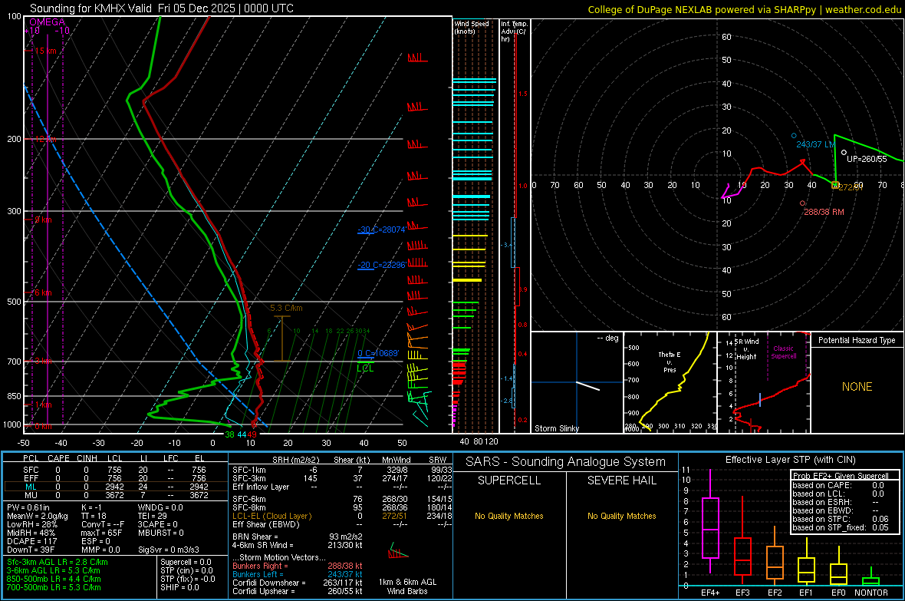Click the '288/38 RM' hodograph label

[824, 212]
